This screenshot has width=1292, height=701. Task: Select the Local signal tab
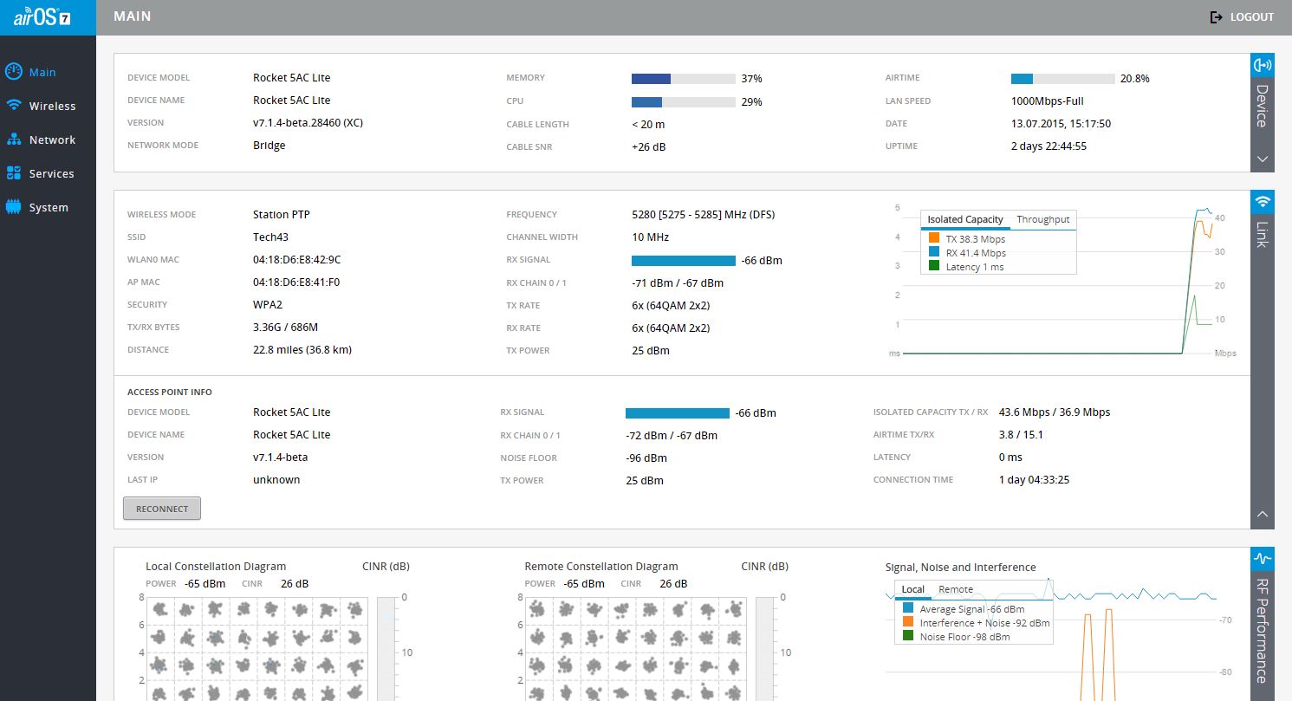coord(913,589)
